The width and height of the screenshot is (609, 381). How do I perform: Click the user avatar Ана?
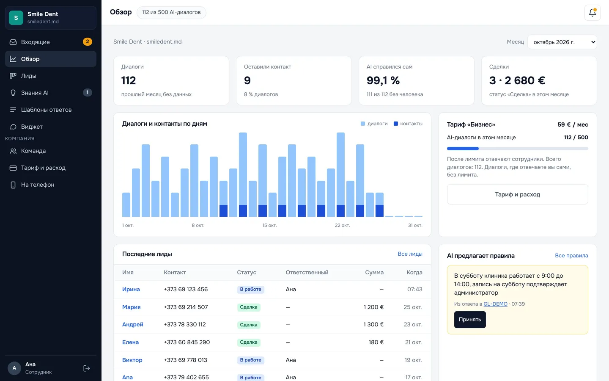click(x=14, y=368)
